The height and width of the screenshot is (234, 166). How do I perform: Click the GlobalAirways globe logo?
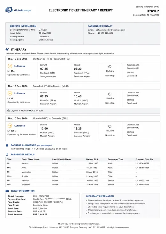(x=9, y=10)
